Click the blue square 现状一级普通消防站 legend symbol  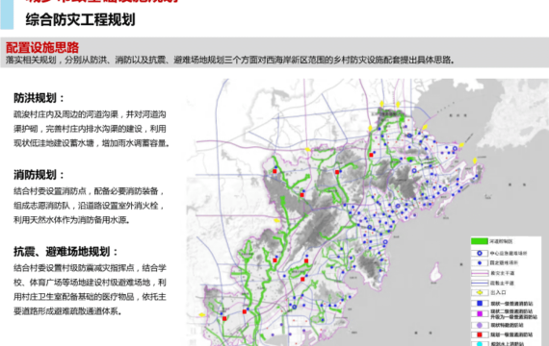[480, 303]
